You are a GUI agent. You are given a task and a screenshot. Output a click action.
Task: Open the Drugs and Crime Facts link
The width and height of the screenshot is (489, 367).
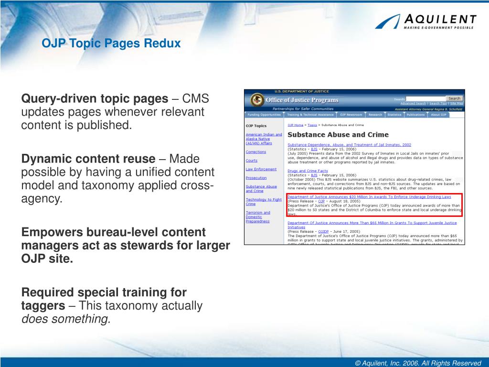pyautogui.click(x=308, y=171)
